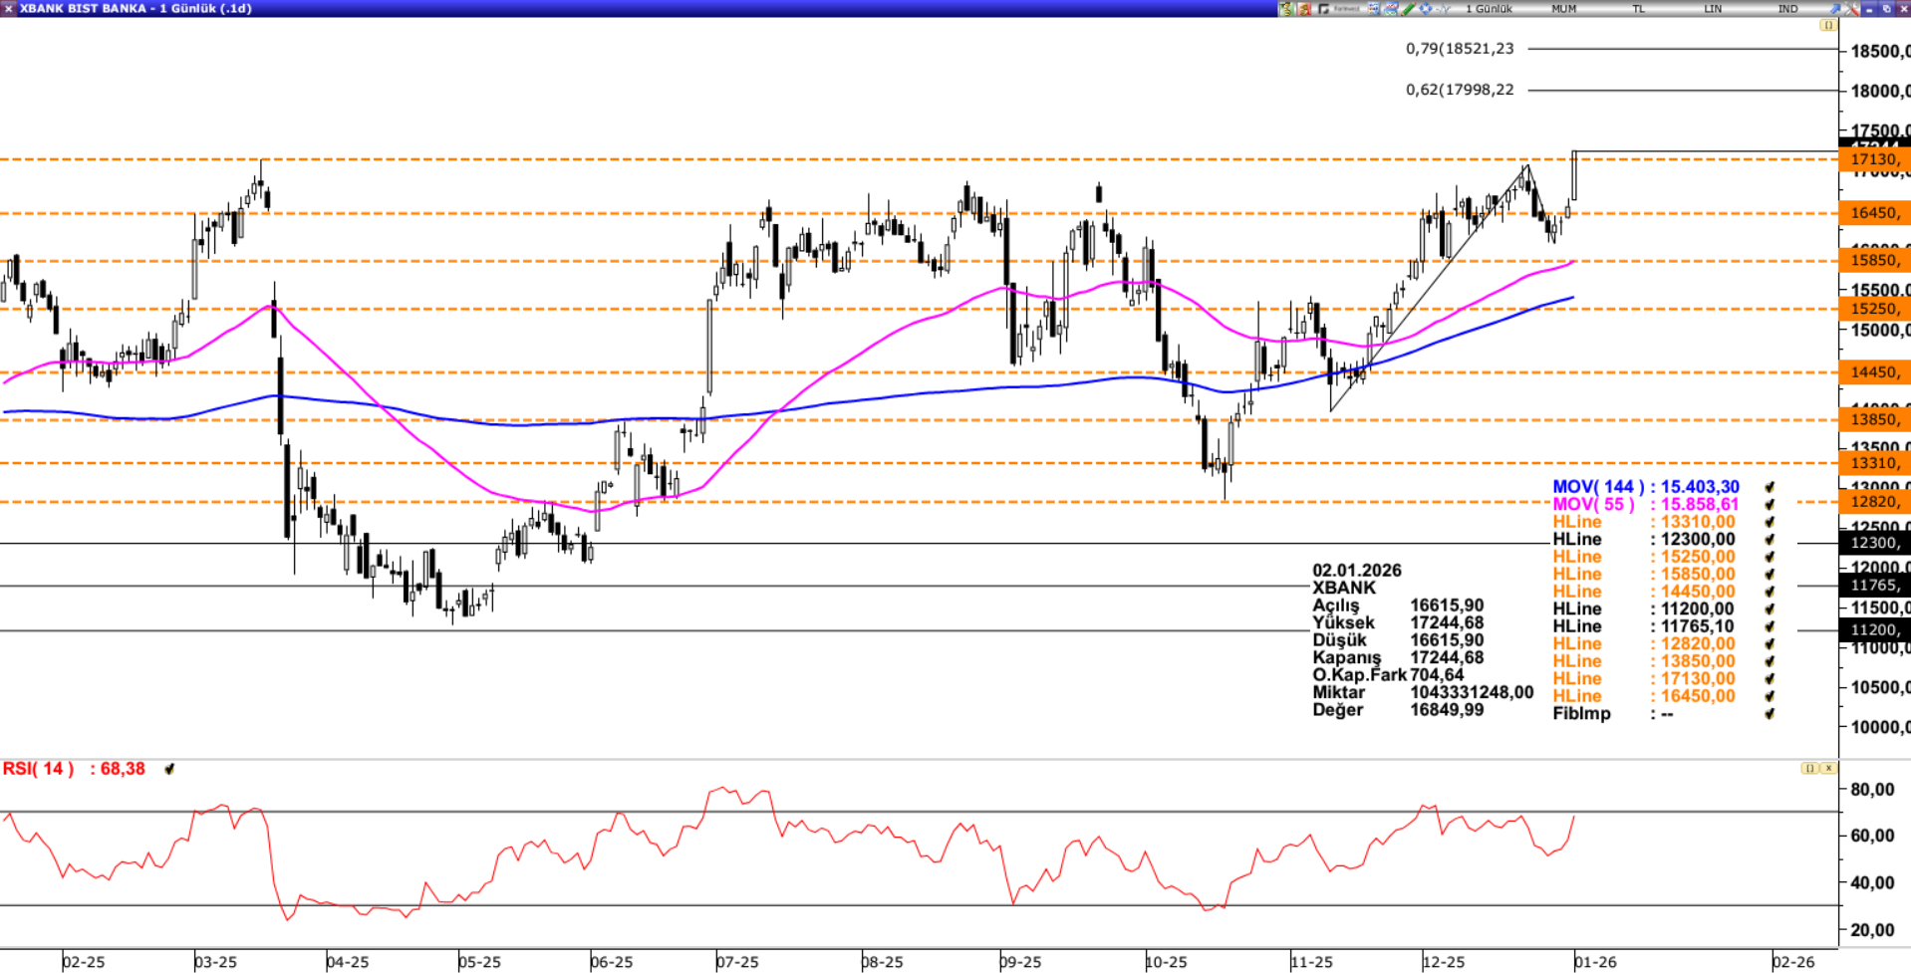Screen dimensions: 1911x973
Task: Open the wrench and screwdriver settings icon
Action: coord(1852,9)
